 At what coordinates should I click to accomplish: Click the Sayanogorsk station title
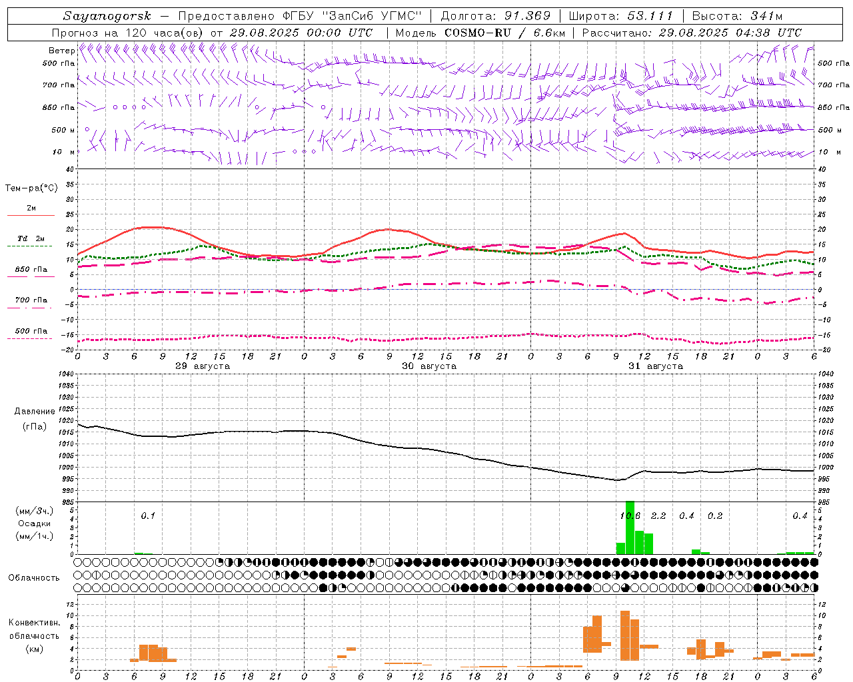(107, 16)
